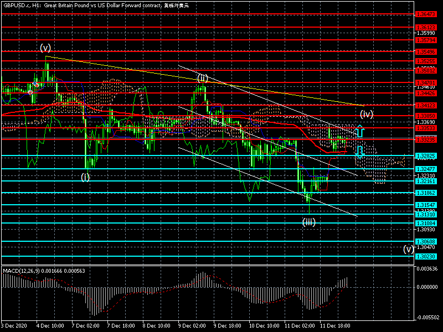Viewport: 443px width, 332px height.
Task: Click the 1.33850 red price label
Action: (426, 116)
